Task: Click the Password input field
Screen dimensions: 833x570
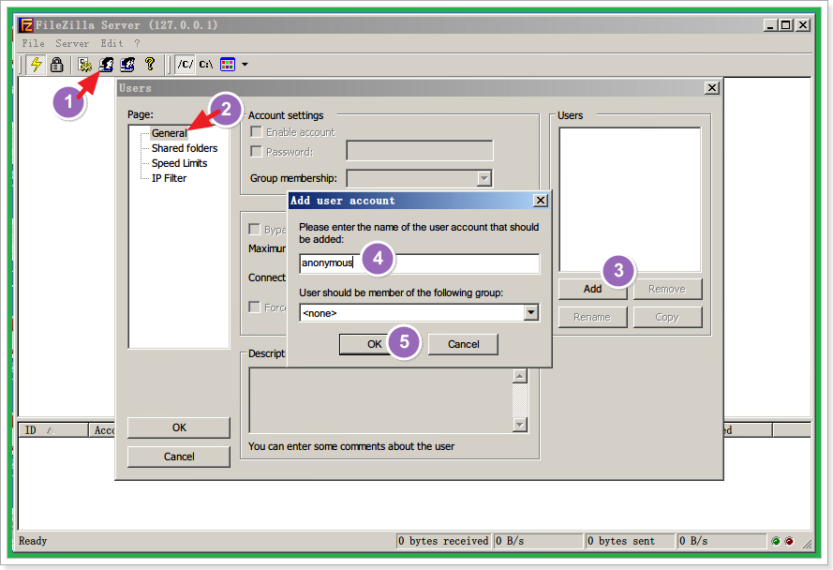Action: (420, 151)
